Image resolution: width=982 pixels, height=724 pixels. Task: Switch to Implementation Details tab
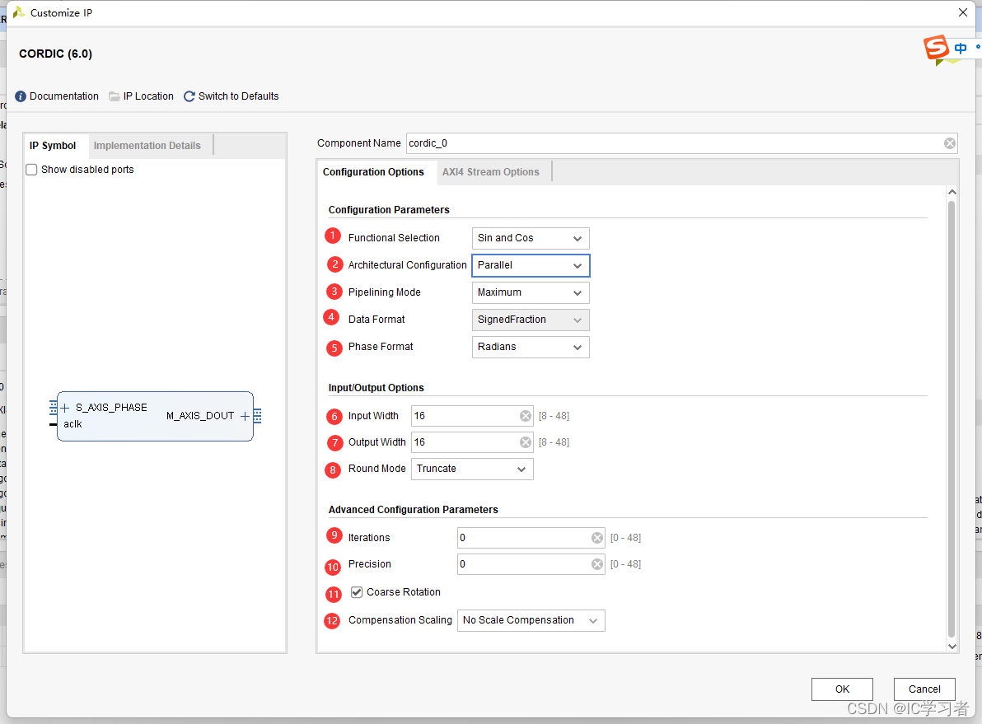147,145
